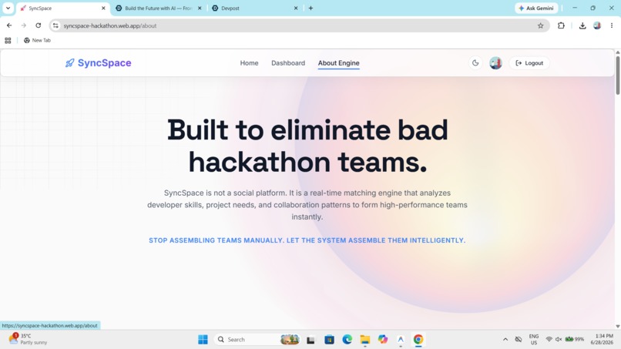Screen dimensions: 621x349
Task: Open Google Chrome taskbar icon
Action: pyautogui.click(x=418, y=340)
